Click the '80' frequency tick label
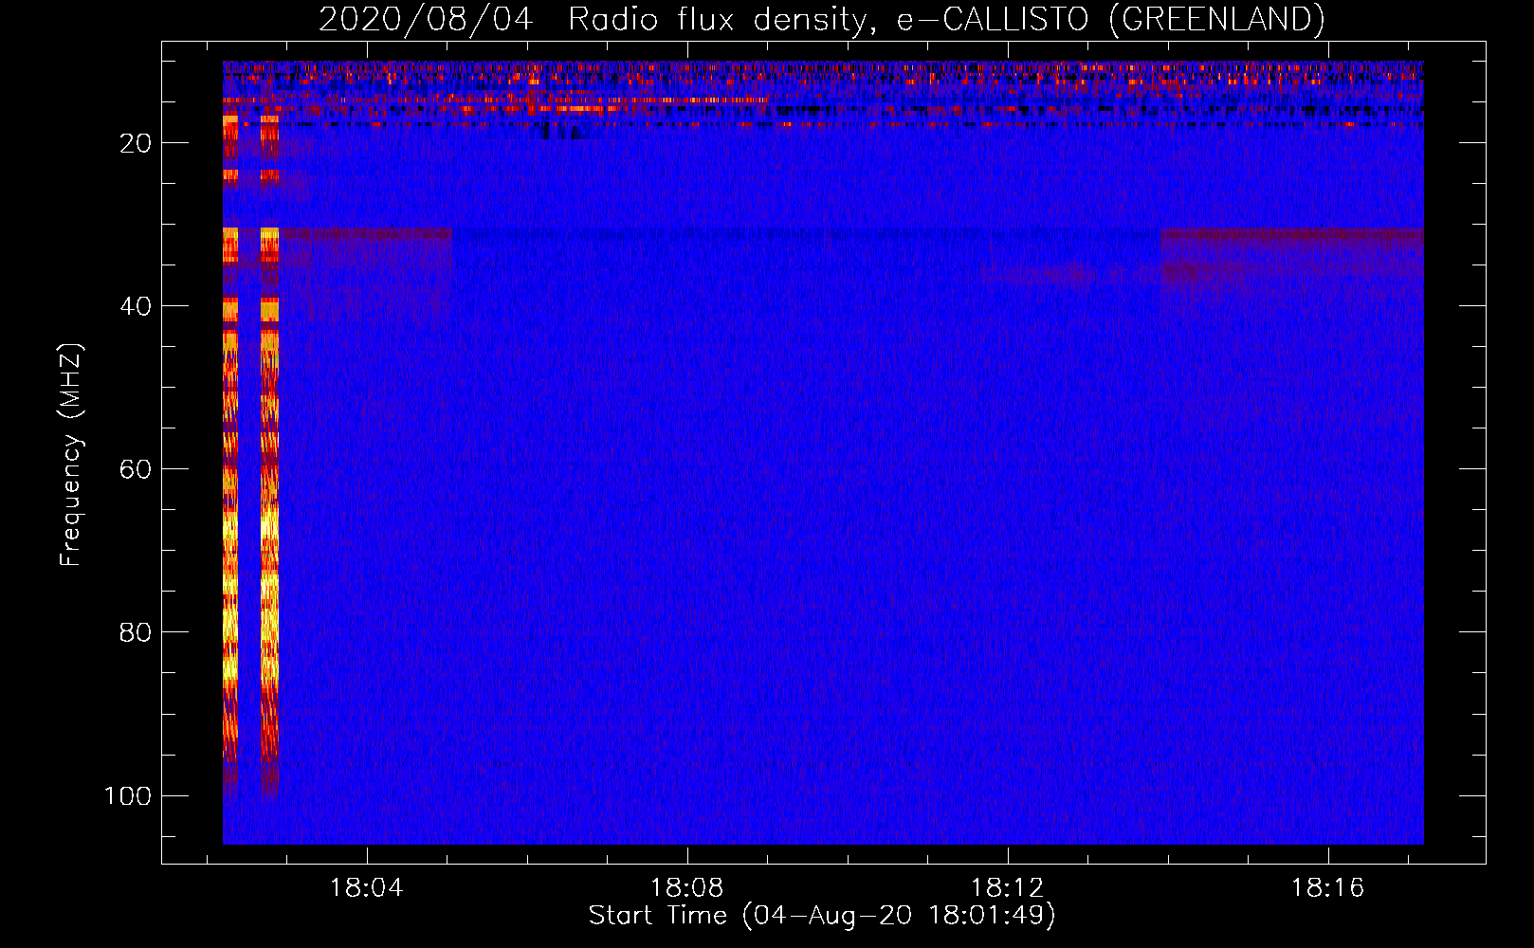 136,632
